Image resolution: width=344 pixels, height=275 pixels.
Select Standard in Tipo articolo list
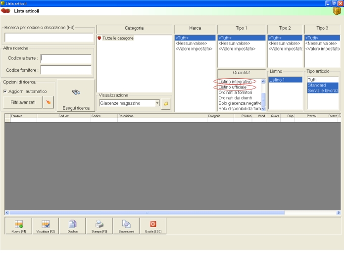point(323,85)
